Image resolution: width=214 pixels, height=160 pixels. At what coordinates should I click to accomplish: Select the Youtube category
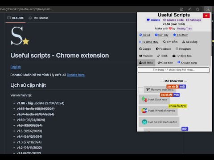point(146,56)
